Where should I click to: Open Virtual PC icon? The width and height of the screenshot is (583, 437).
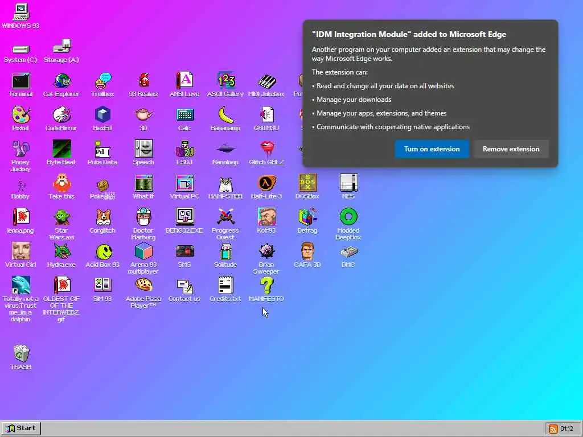[x=184, y=183]
